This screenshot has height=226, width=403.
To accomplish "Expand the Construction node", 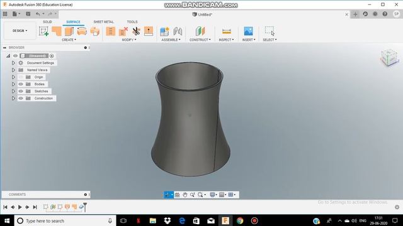I will (13, 99).
